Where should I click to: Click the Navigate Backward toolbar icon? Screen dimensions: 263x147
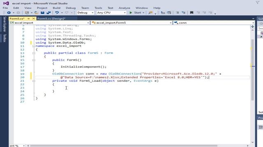(x=9, y=13)
